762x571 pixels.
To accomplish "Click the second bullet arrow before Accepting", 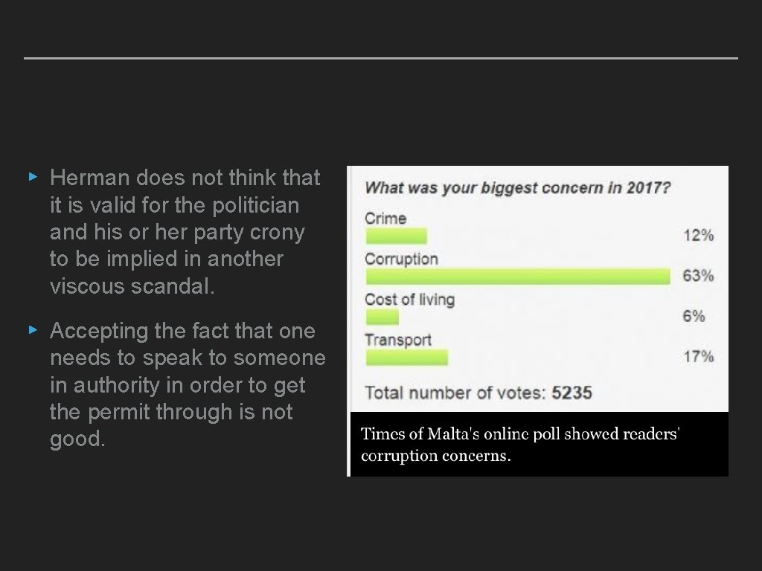I will point(32,330).
